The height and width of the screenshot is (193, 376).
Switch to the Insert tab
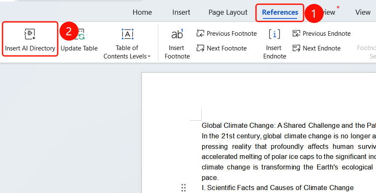tap(181, 12)
